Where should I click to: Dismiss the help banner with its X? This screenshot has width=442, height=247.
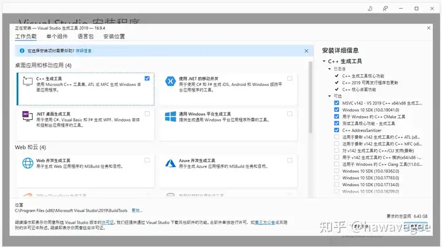(306, 51)
